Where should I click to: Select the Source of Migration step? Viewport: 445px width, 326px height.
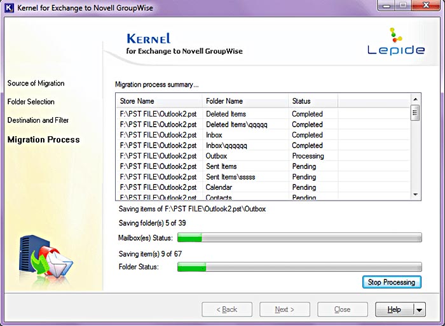36,83
